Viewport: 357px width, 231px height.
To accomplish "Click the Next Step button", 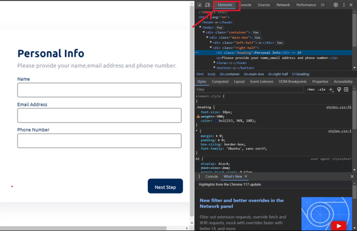I will pyautogui.click(x=166, y=186).
